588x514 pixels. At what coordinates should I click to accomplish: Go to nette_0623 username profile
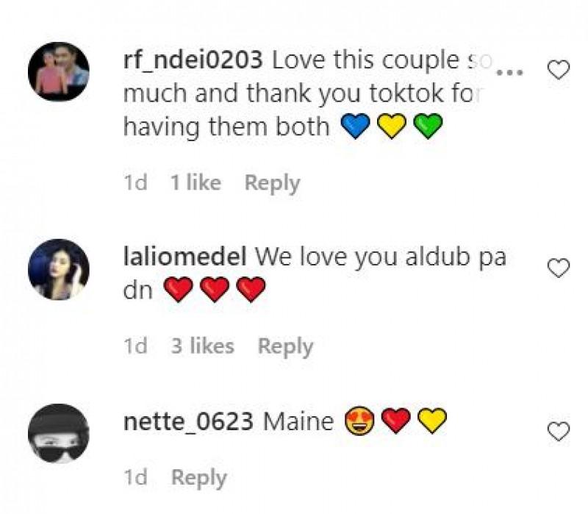(188, 421)
